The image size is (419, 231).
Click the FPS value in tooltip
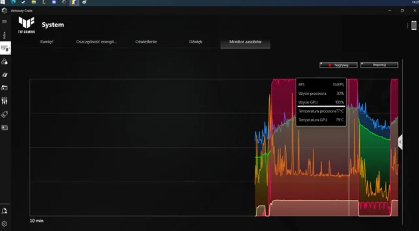[338, 85]
